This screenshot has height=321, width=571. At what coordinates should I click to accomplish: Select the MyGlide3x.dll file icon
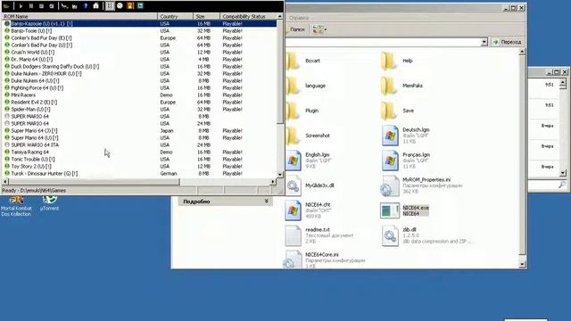pos(294,185)
